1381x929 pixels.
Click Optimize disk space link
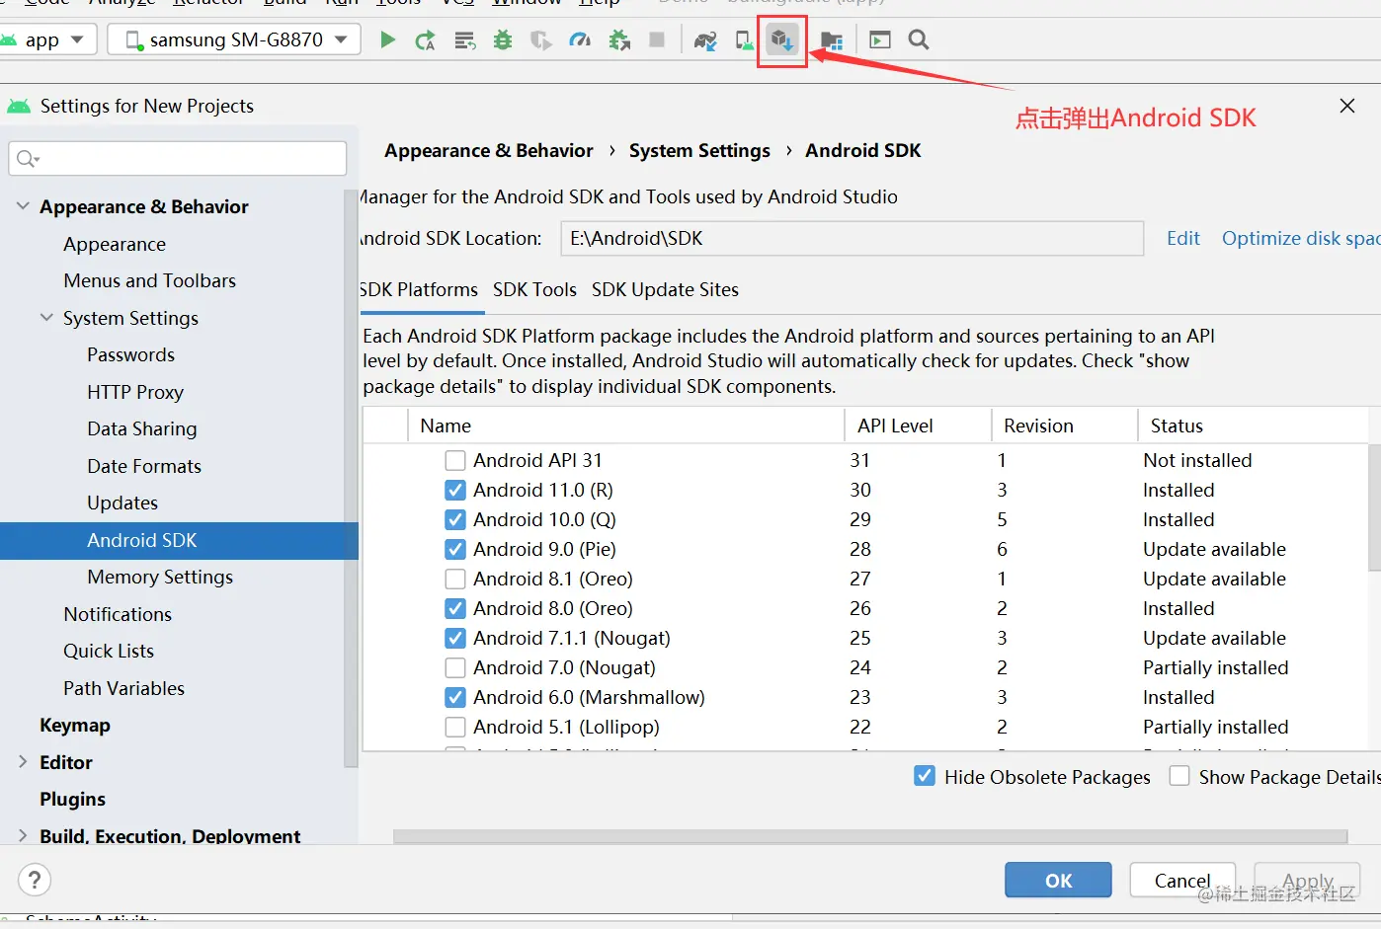1300,238
